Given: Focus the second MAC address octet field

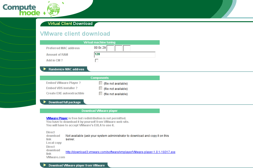Looking at the screenshot, I should coord(119,48).
